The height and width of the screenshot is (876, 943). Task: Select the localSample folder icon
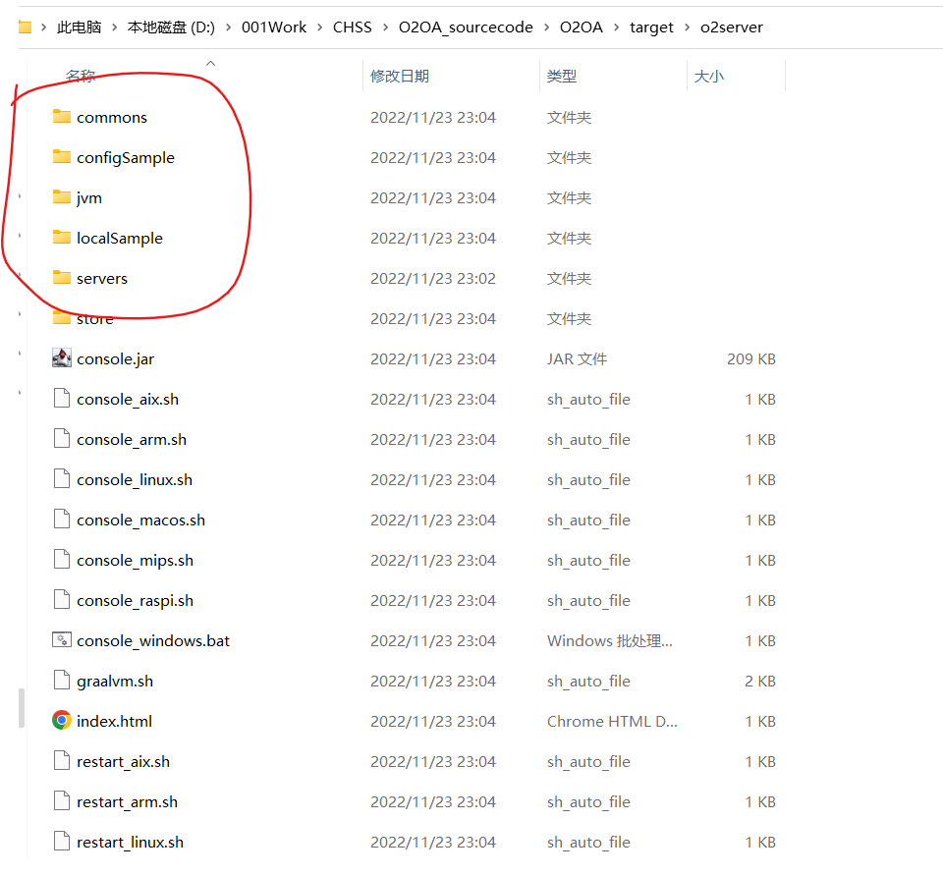pyautogui.click(x=61, y=238)
